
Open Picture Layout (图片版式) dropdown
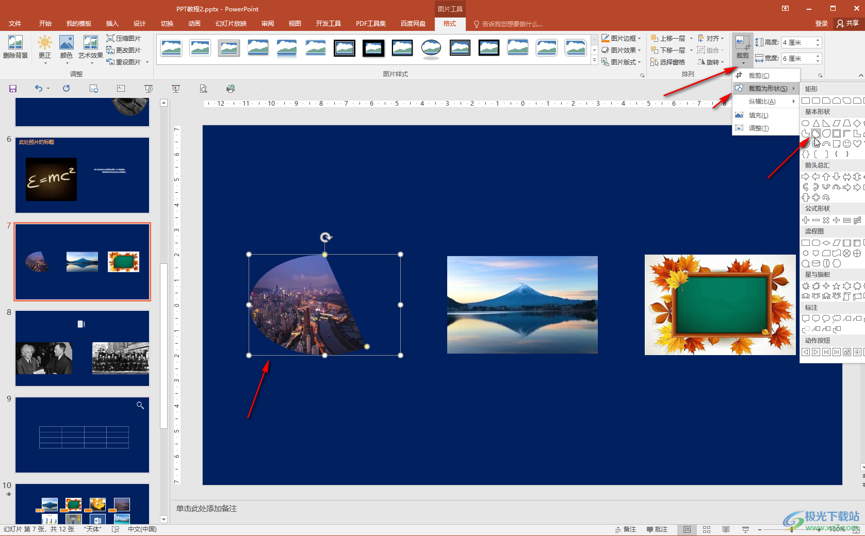(x=621, y=62)
